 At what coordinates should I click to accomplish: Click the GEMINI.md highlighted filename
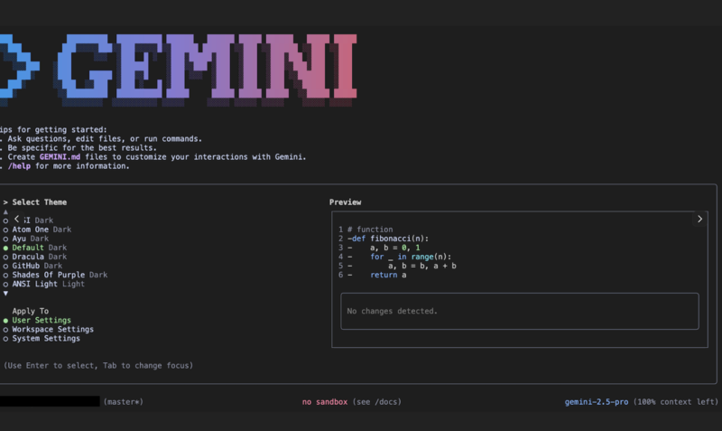point(60,157)
